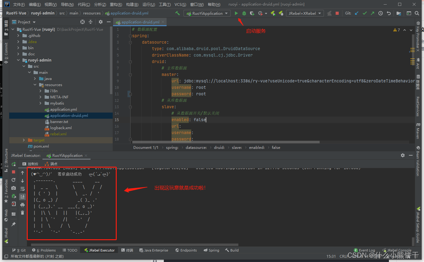424x262 pixels.
Task: Run with coverage shield icon
Action: coord(252,13)
